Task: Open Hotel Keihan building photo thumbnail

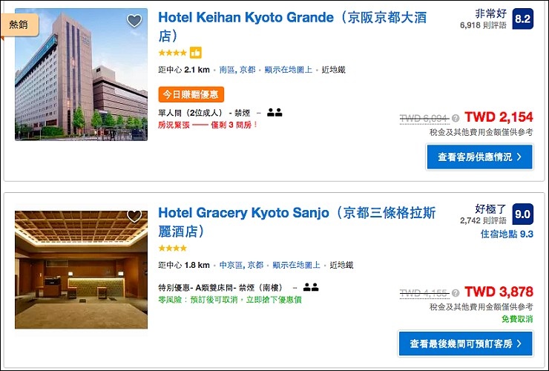Action: (81, 74)
